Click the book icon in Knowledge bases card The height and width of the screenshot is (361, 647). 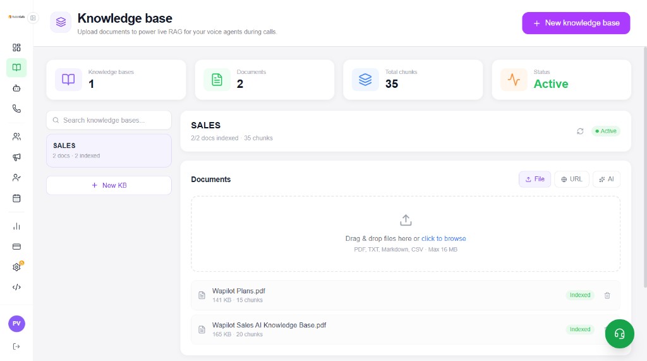68,79
